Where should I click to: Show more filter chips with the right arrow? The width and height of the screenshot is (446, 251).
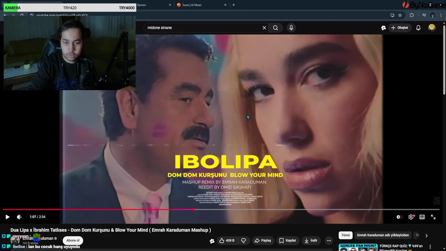tap(426, 235)
